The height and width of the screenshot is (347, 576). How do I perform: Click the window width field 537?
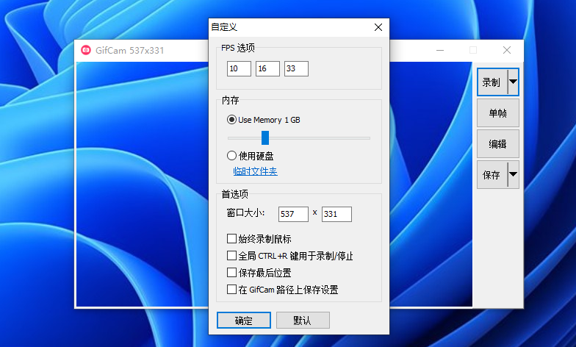coord(293,214)
